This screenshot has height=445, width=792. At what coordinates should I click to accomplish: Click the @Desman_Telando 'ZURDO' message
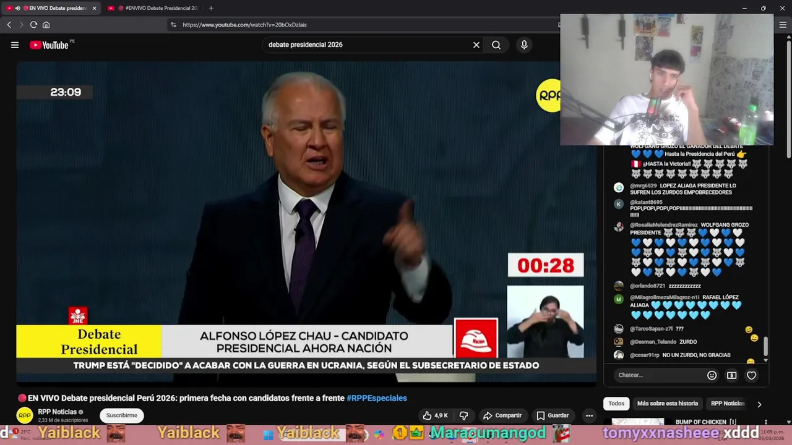tap(688, 342)
